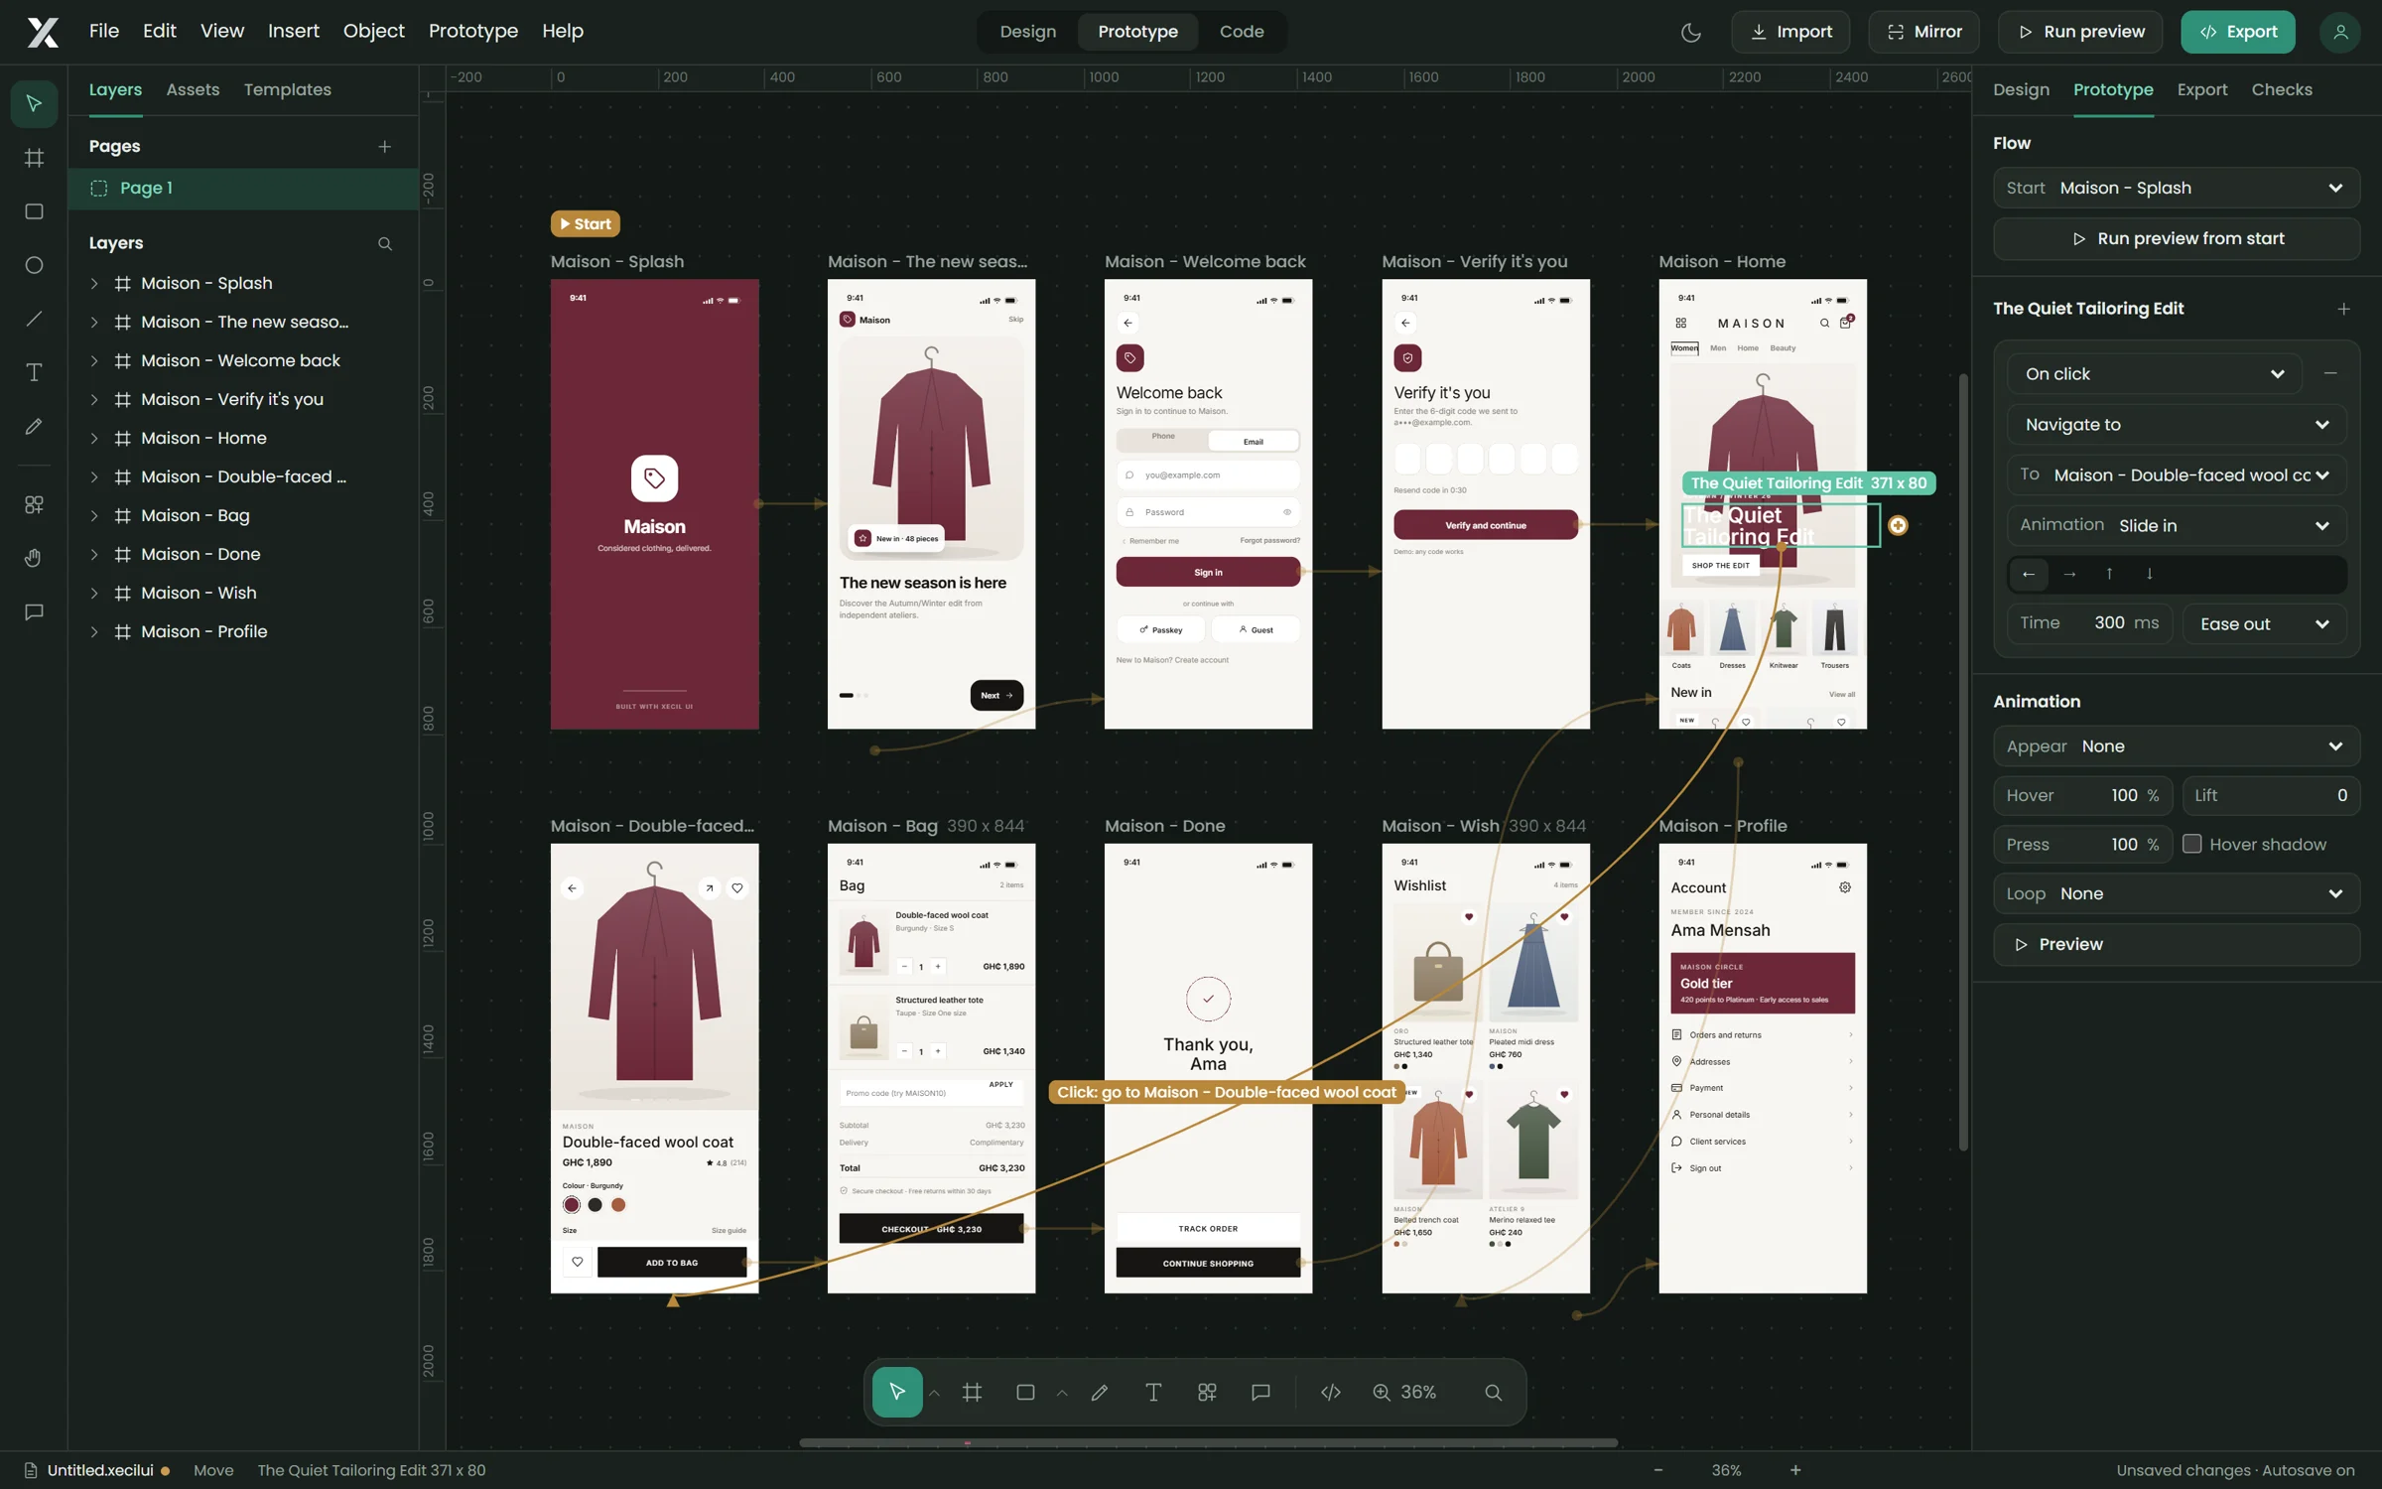This screenshot has width=2382, height=1489.
Task: Select the Hand tool in left sidebar
Action: click(x=34, y=558)
